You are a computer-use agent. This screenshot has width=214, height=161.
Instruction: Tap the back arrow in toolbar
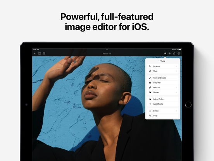pyautogui.click(x=35, y=54)
